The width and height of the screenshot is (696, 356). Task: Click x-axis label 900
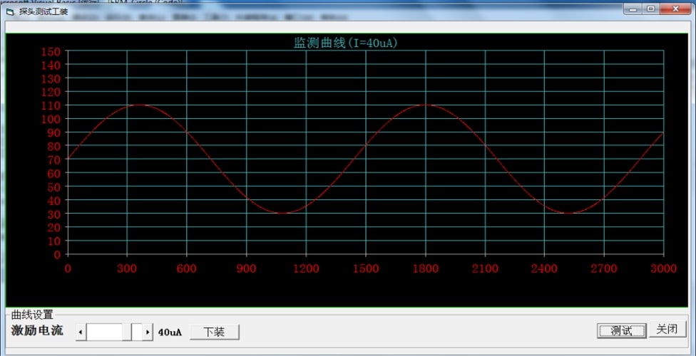246,268
